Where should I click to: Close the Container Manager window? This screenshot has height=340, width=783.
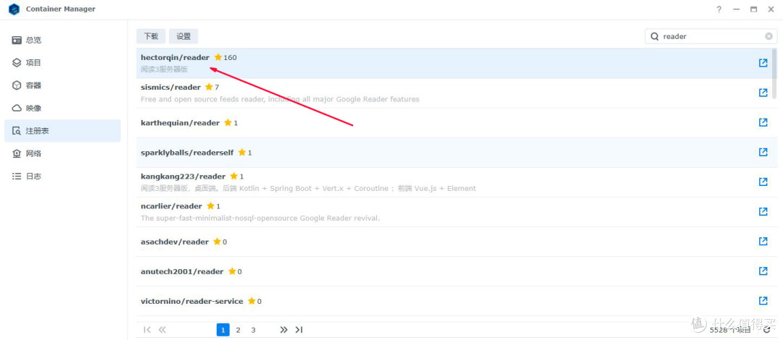[771, 9]
